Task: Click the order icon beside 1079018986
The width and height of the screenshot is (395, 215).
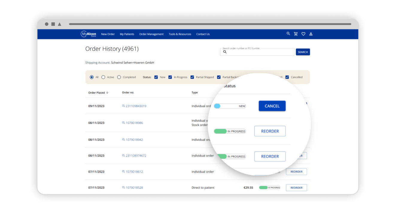Action: [123, 123]
